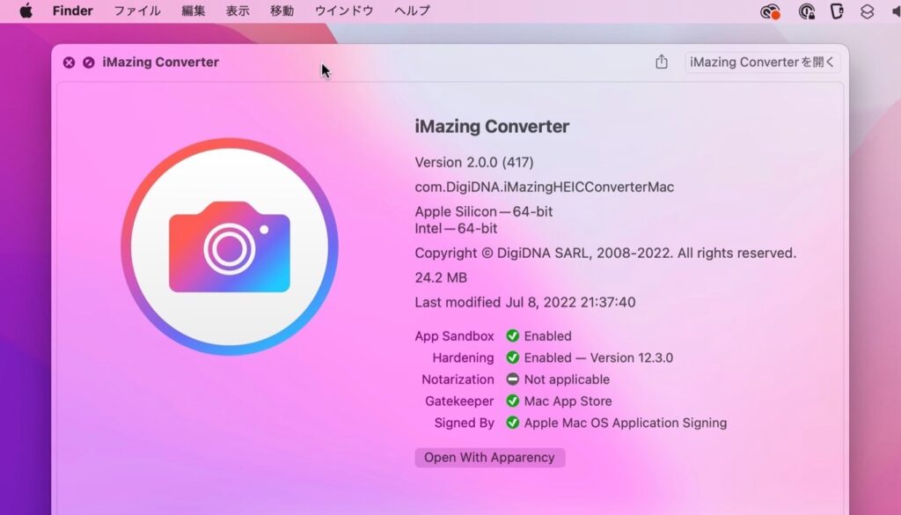This screenshot has width=901, height=515.
Task: Click the green checkmark beside App Sandbox
Action: tap(513, 335)
